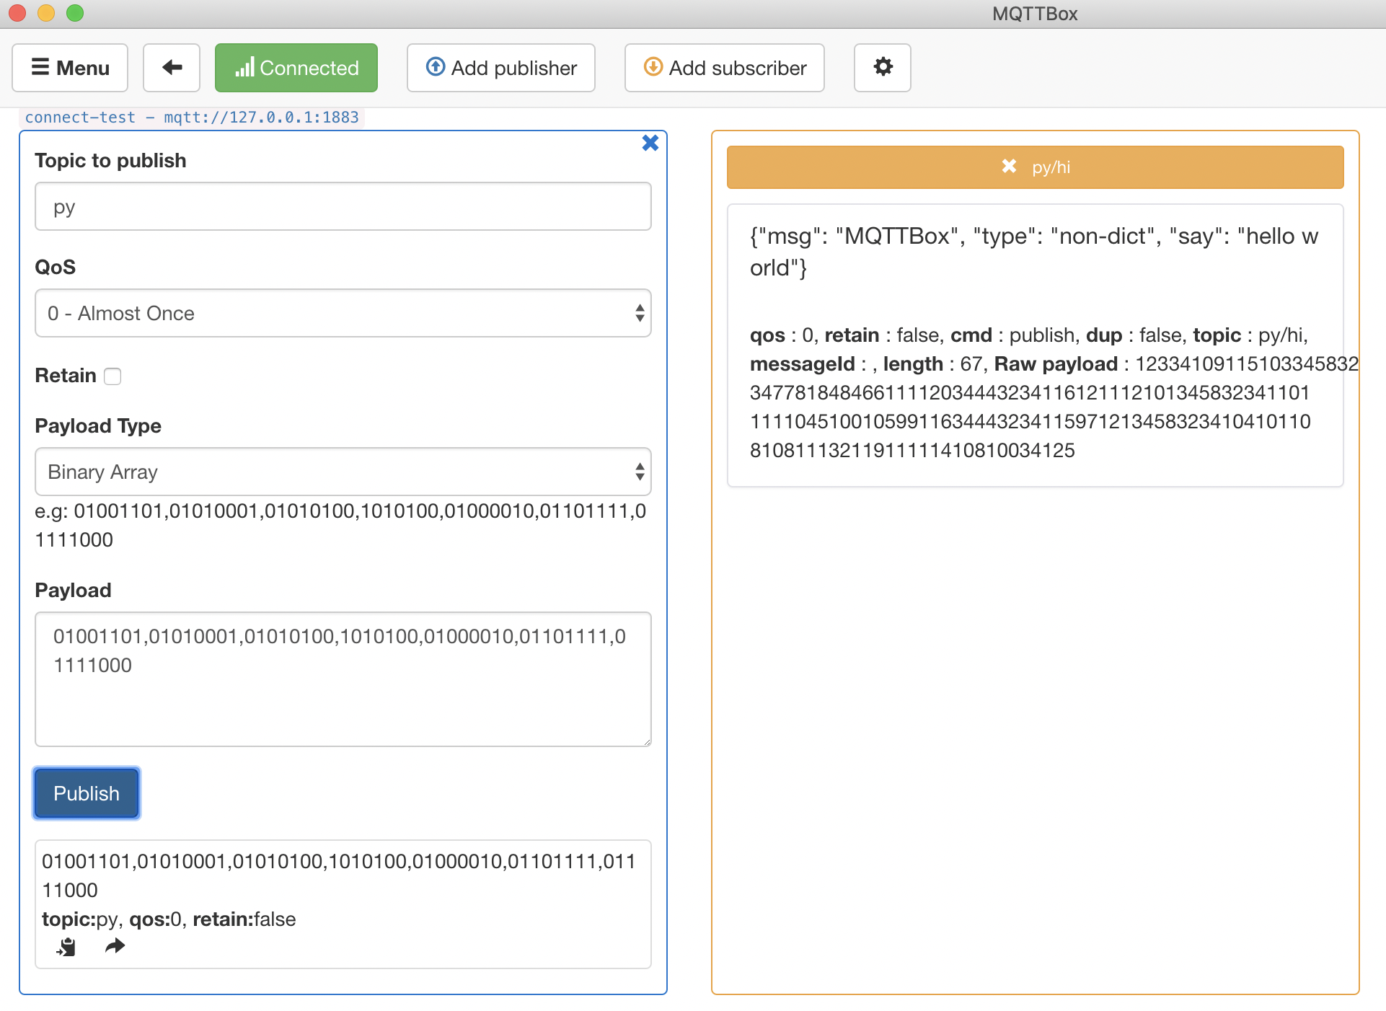Click Add subscriber

[725, 68]
